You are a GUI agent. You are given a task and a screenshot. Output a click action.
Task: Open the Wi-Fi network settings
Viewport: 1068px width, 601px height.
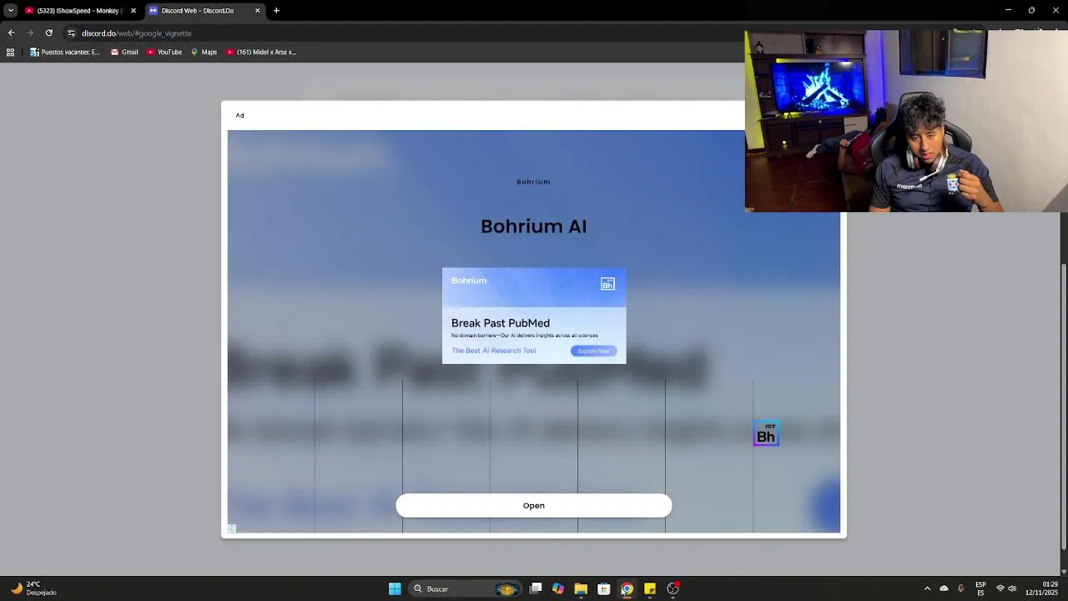[x=1000, y=588]
